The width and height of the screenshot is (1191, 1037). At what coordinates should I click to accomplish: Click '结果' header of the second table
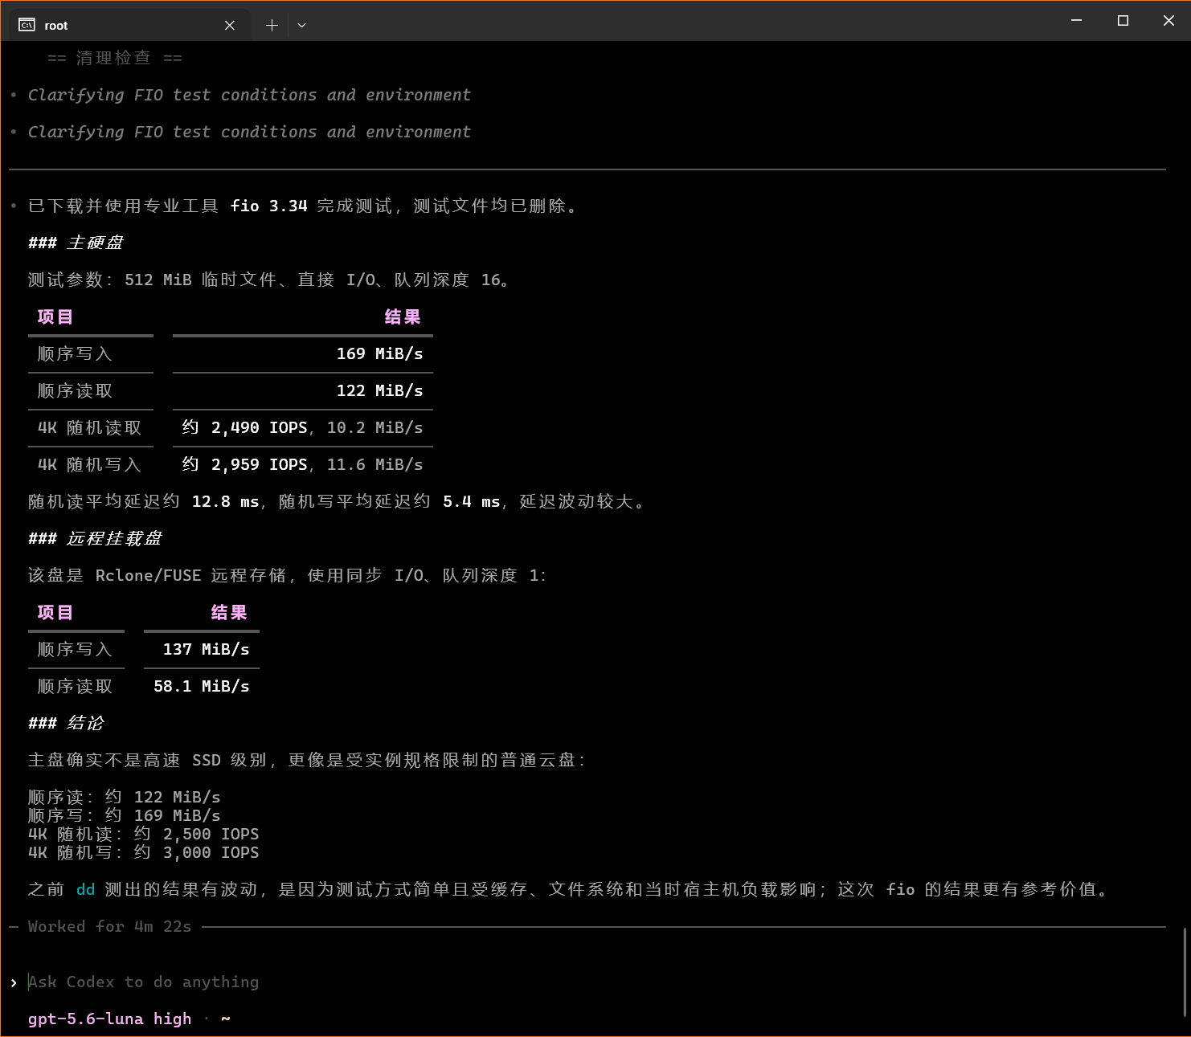coord(229,612)
